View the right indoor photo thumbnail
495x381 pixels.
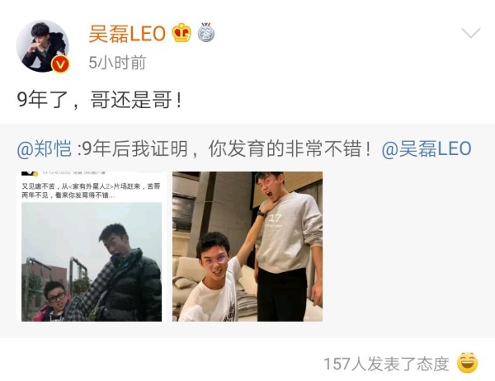[247, 247]
